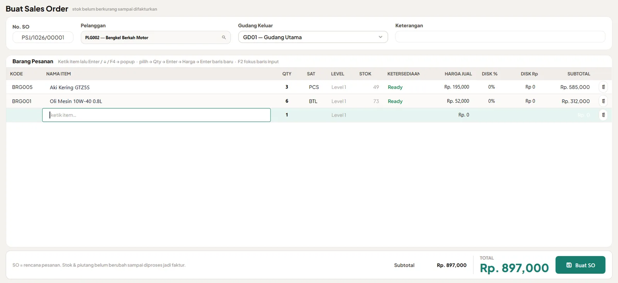Click stock value 49

coord(376,87)
